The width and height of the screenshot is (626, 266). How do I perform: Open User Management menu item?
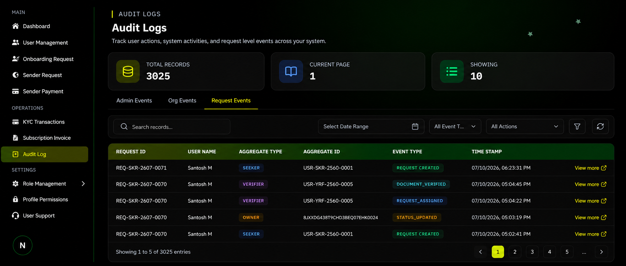pyautogui.click(x=45, y=43)
